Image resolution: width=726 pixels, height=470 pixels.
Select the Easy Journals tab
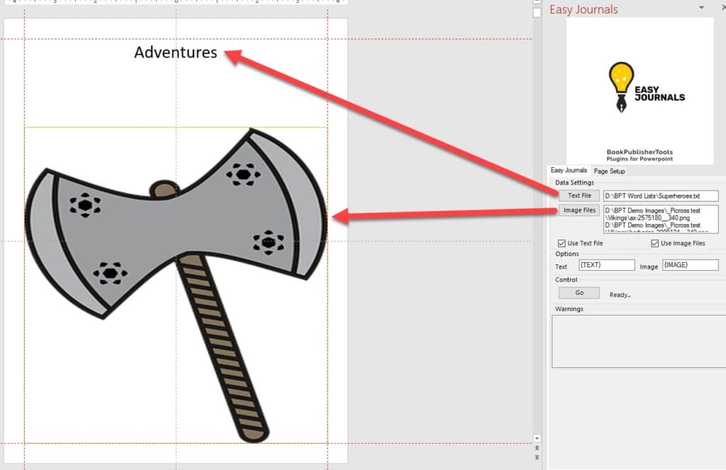point(569,171)
